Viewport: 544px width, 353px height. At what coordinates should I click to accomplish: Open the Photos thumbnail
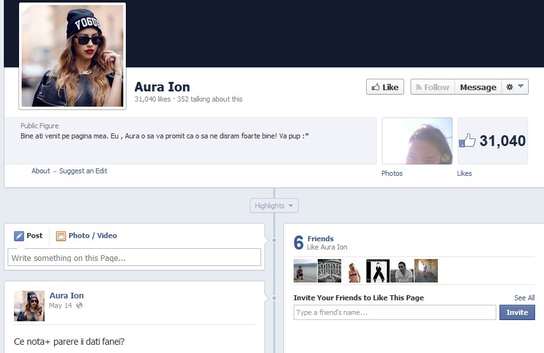point(417,141)
